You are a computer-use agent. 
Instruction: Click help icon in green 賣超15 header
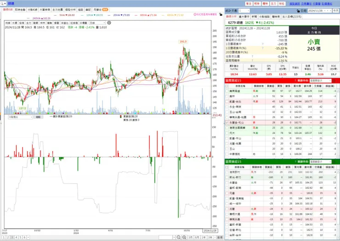tap(295, 162)
